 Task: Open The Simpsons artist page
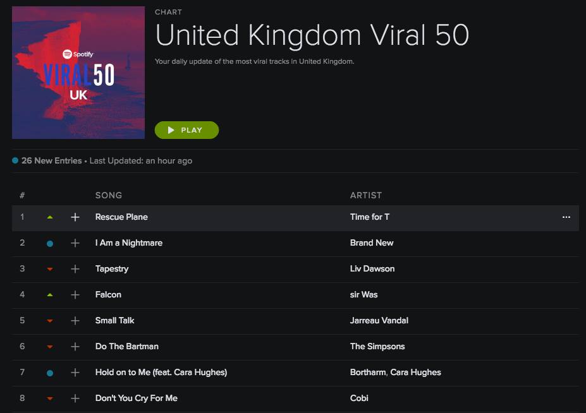click(377, 346)
